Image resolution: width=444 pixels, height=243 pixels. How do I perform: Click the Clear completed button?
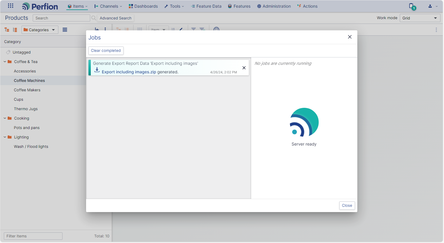coord(106,51)
